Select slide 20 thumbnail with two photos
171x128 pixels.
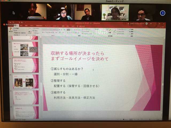point(26,82)
